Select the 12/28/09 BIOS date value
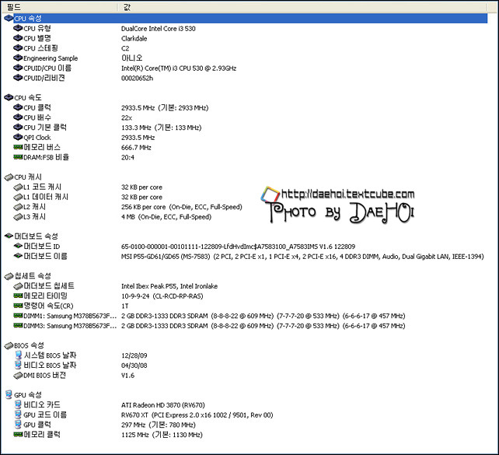499x455 pixels. point(134,355)
